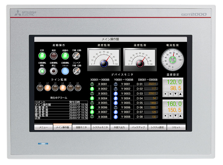The height and width of the screenshot is (165, 223).
Task: Toggle the コンベア 手動/自動 selector switch
Action: tap(77, 70)
